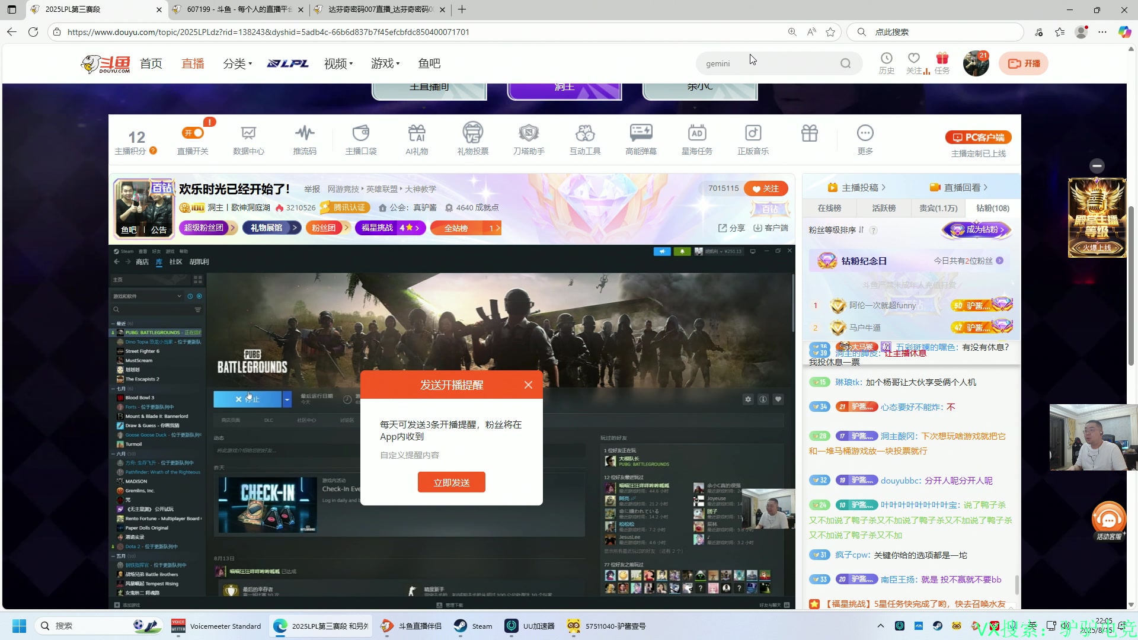Screen dimensions: 1138x640
Task: Open the 推流码 stream code icon
Action: [305, 133]
